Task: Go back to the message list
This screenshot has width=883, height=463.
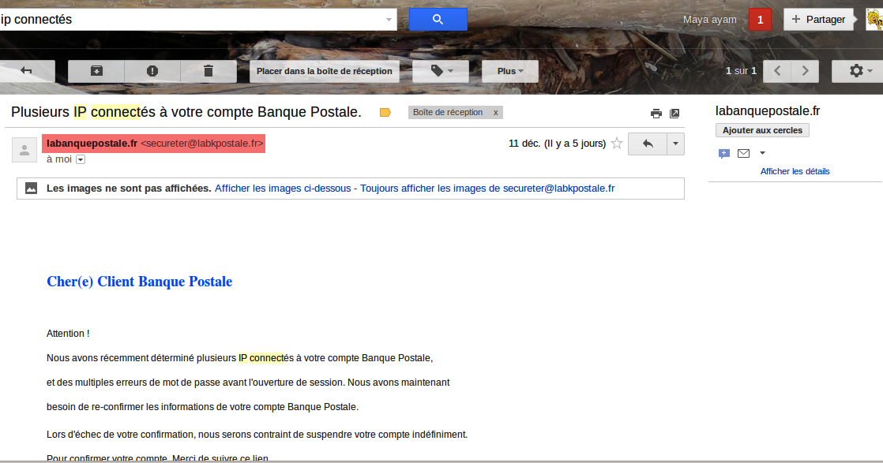Action: [x=27, y=71]
